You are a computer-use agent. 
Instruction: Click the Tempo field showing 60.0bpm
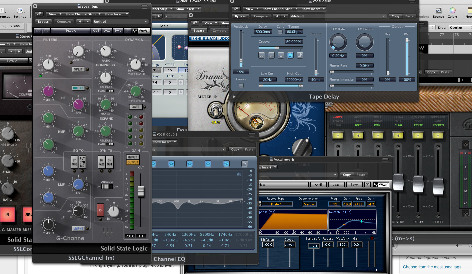(294, 32)
